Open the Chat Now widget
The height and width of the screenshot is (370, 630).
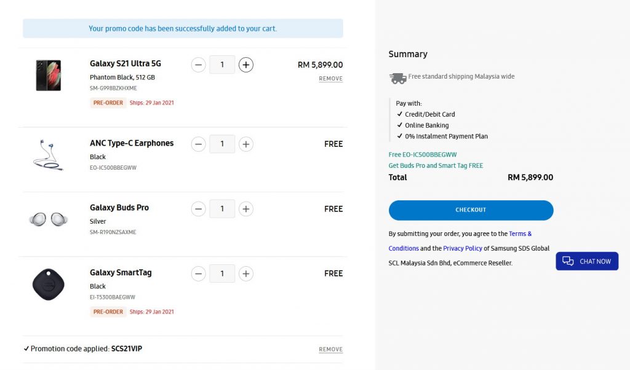pos(587,261)
